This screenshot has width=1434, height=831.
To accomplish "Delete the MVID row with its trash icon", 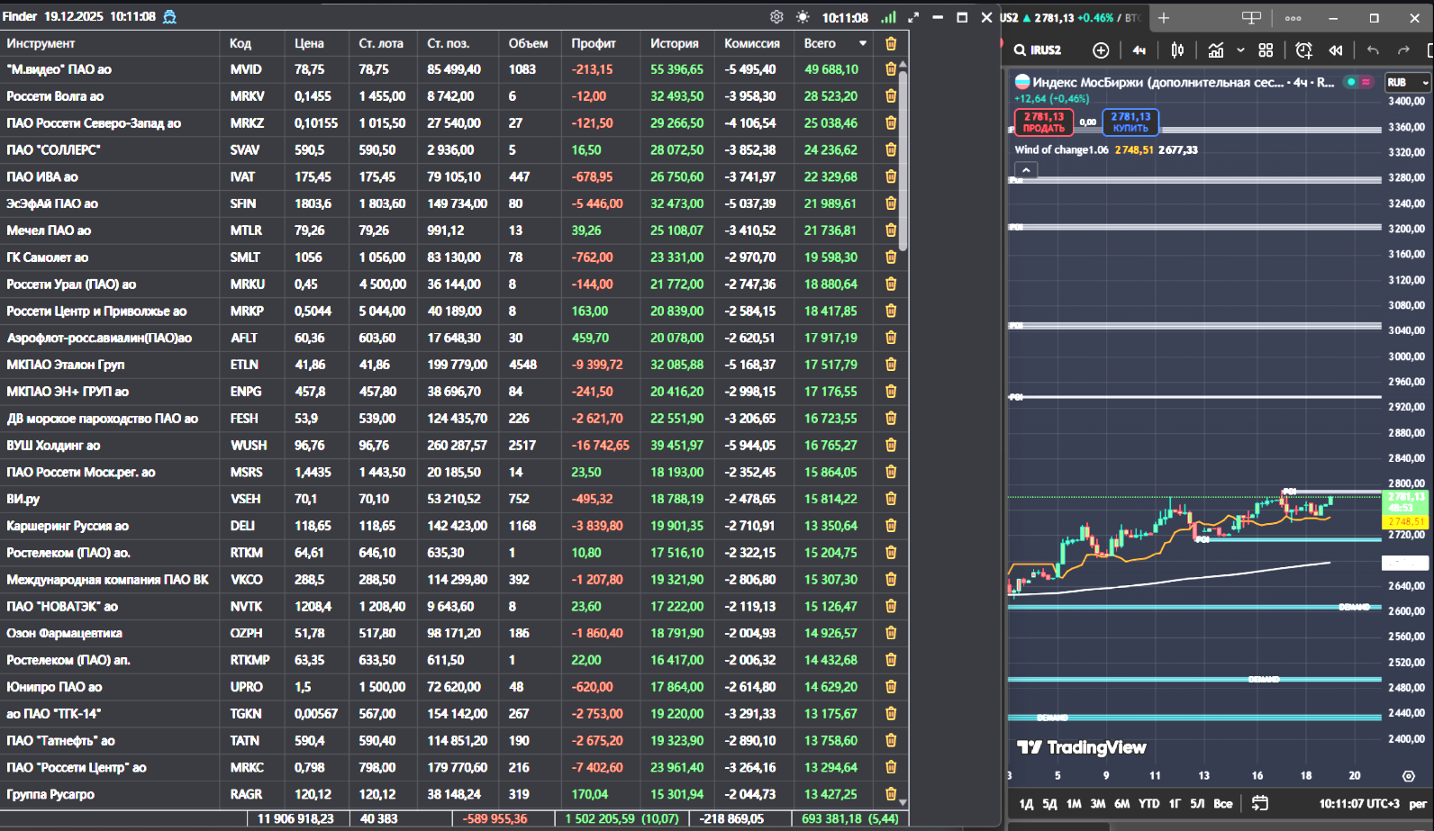I will [x=891, y=69].
